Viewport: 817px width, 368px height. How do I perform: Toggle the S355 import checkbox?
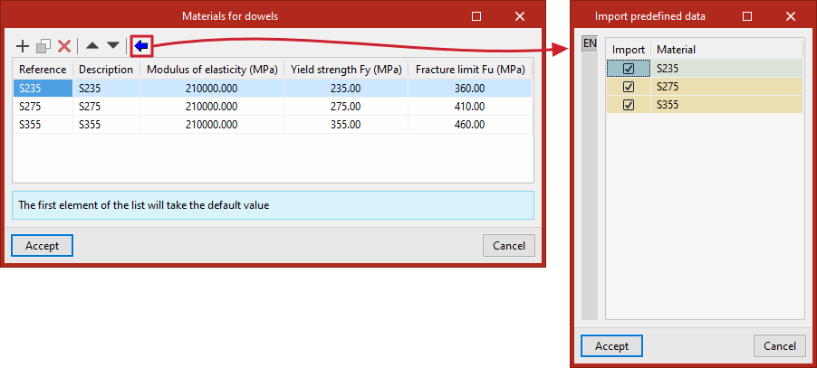(629, 105)
